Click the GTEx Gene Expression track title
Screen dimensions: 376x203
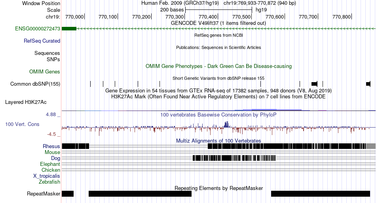tap(218, 91)
